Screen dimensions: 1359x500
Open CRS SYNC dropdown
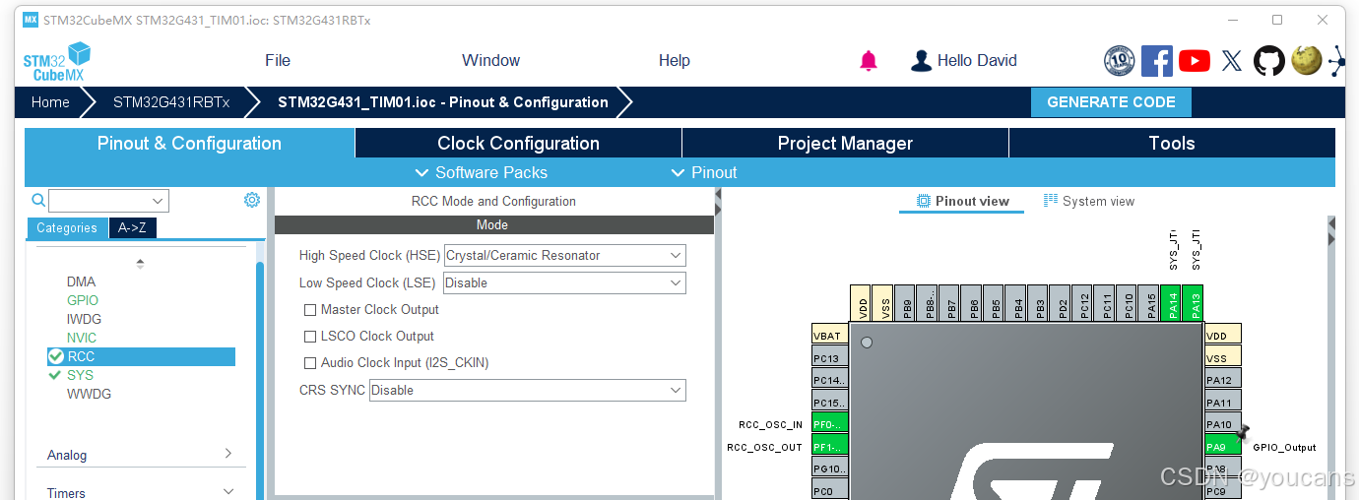(x=528, y=390)
